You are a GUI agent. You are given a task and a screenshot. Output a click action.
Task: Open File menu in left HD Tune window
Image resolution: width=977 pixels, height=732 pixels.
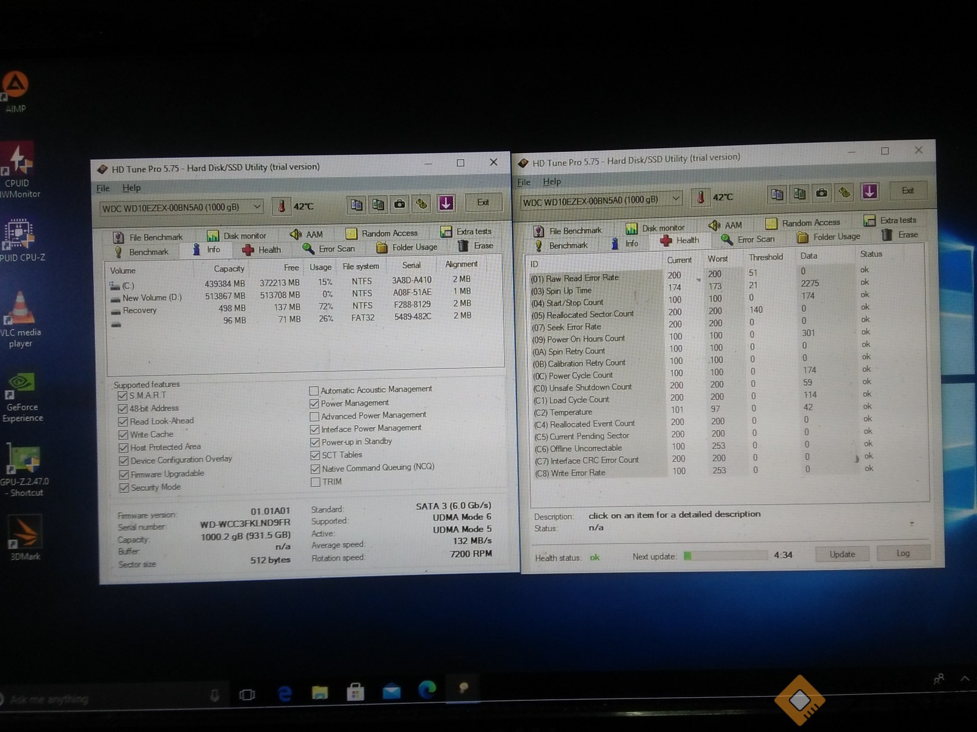pyautogui.click(x=103, y=188)
